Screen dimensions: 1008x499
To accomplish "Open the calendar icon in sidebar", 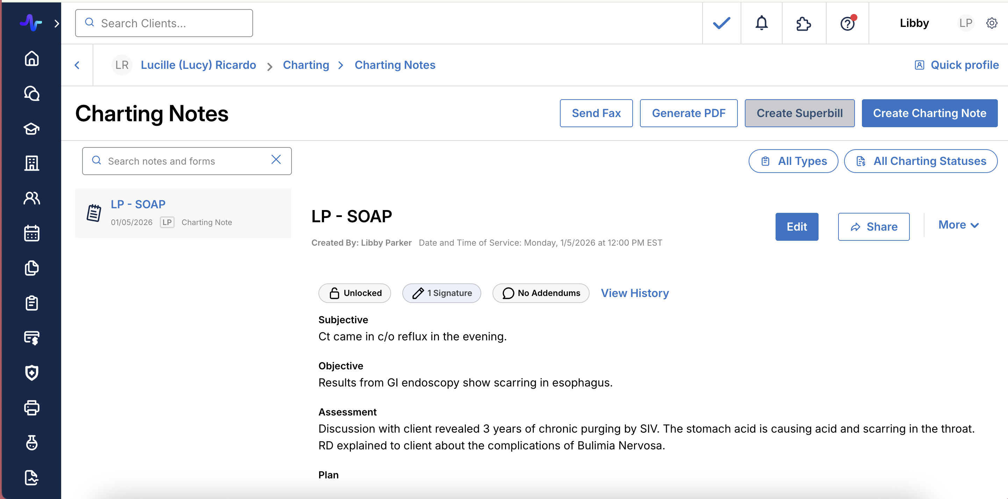I will 31,233.
